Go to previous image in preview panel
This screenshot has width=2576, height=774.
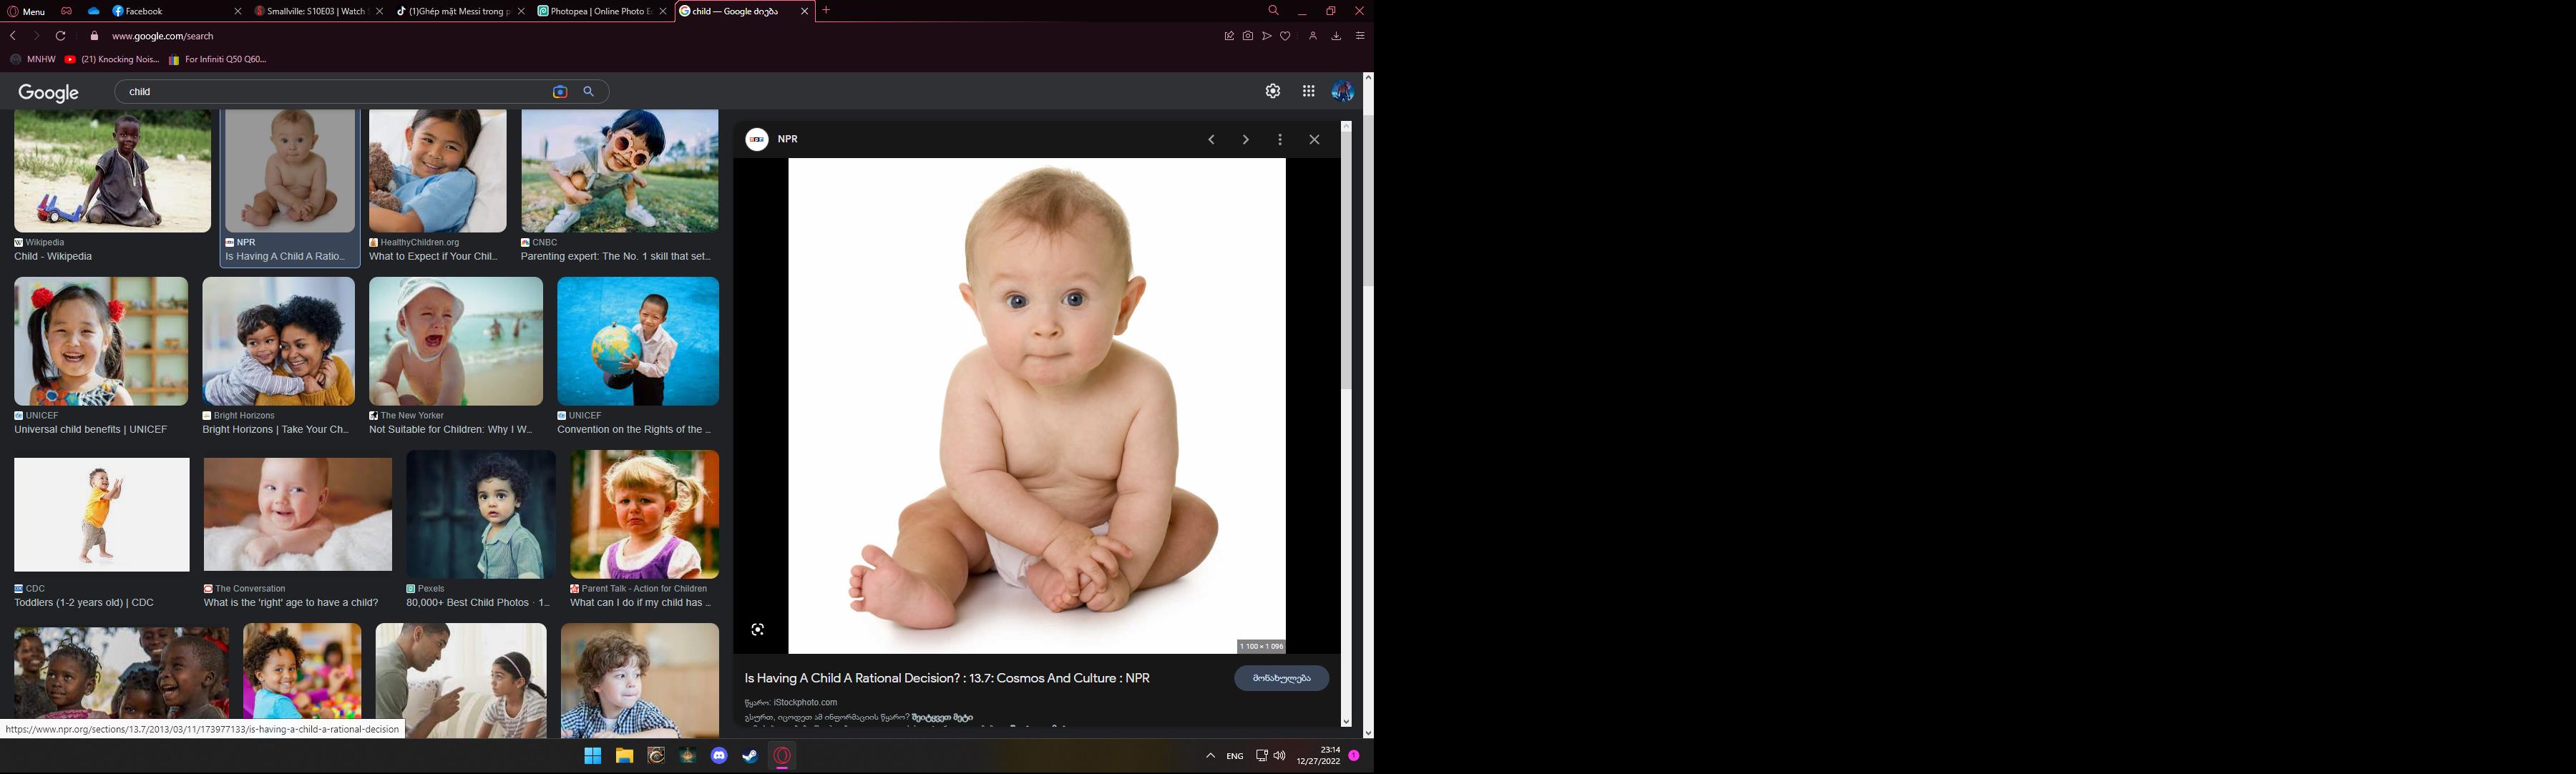click(1211, 140)
